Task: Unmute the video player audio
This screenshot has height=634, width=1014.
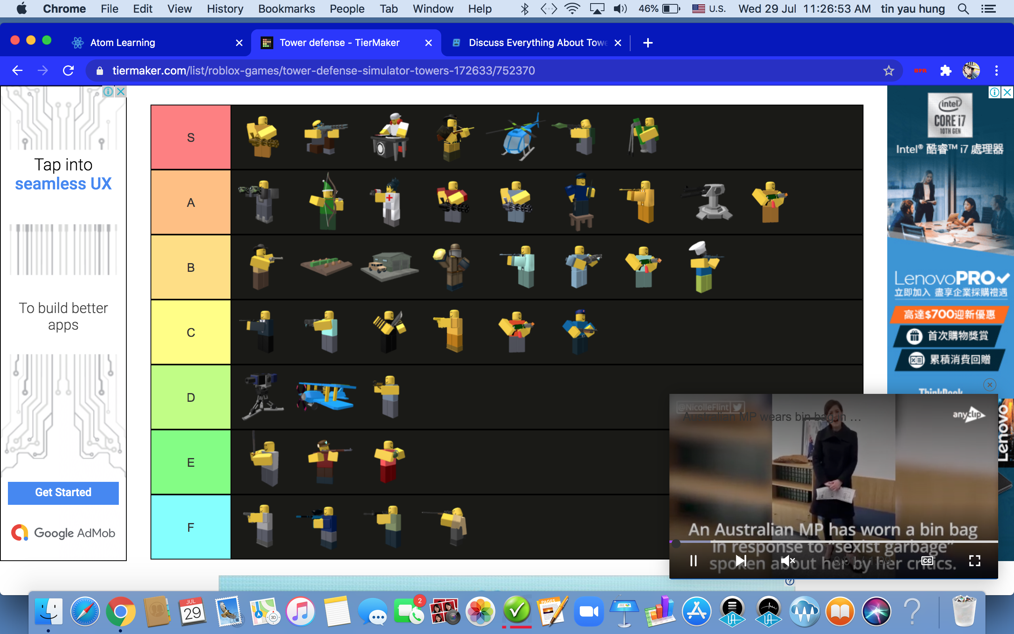Action: 788,561
